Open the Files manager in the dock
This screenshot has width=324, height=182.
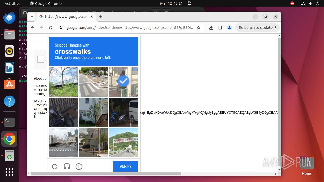coord(9,35)
